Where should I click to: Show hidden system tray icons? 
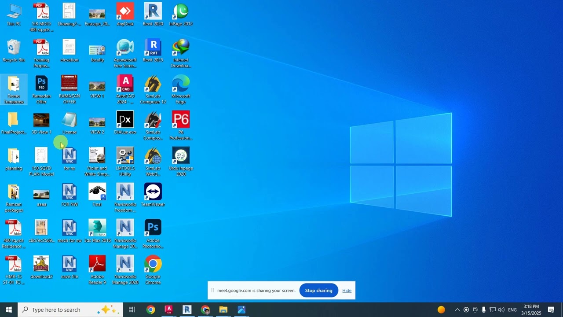pyautogui.click(x=457, y=310)
